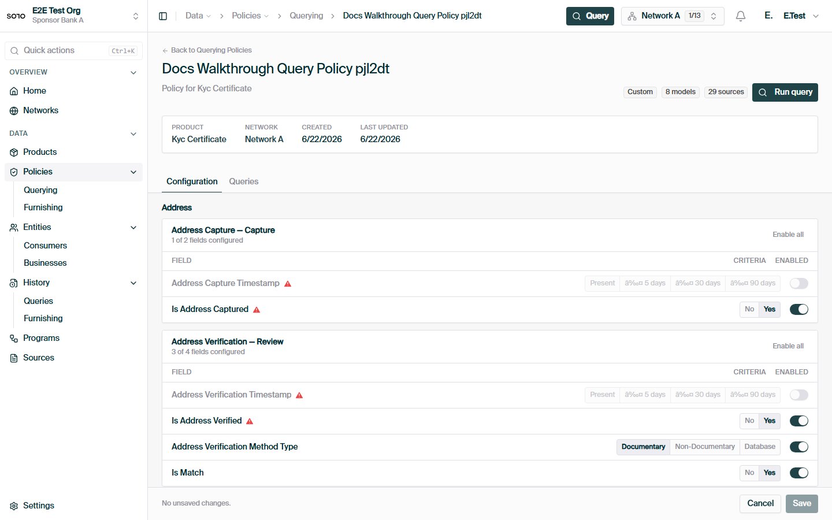Click Querying breadcrumb link

(306, 16)
